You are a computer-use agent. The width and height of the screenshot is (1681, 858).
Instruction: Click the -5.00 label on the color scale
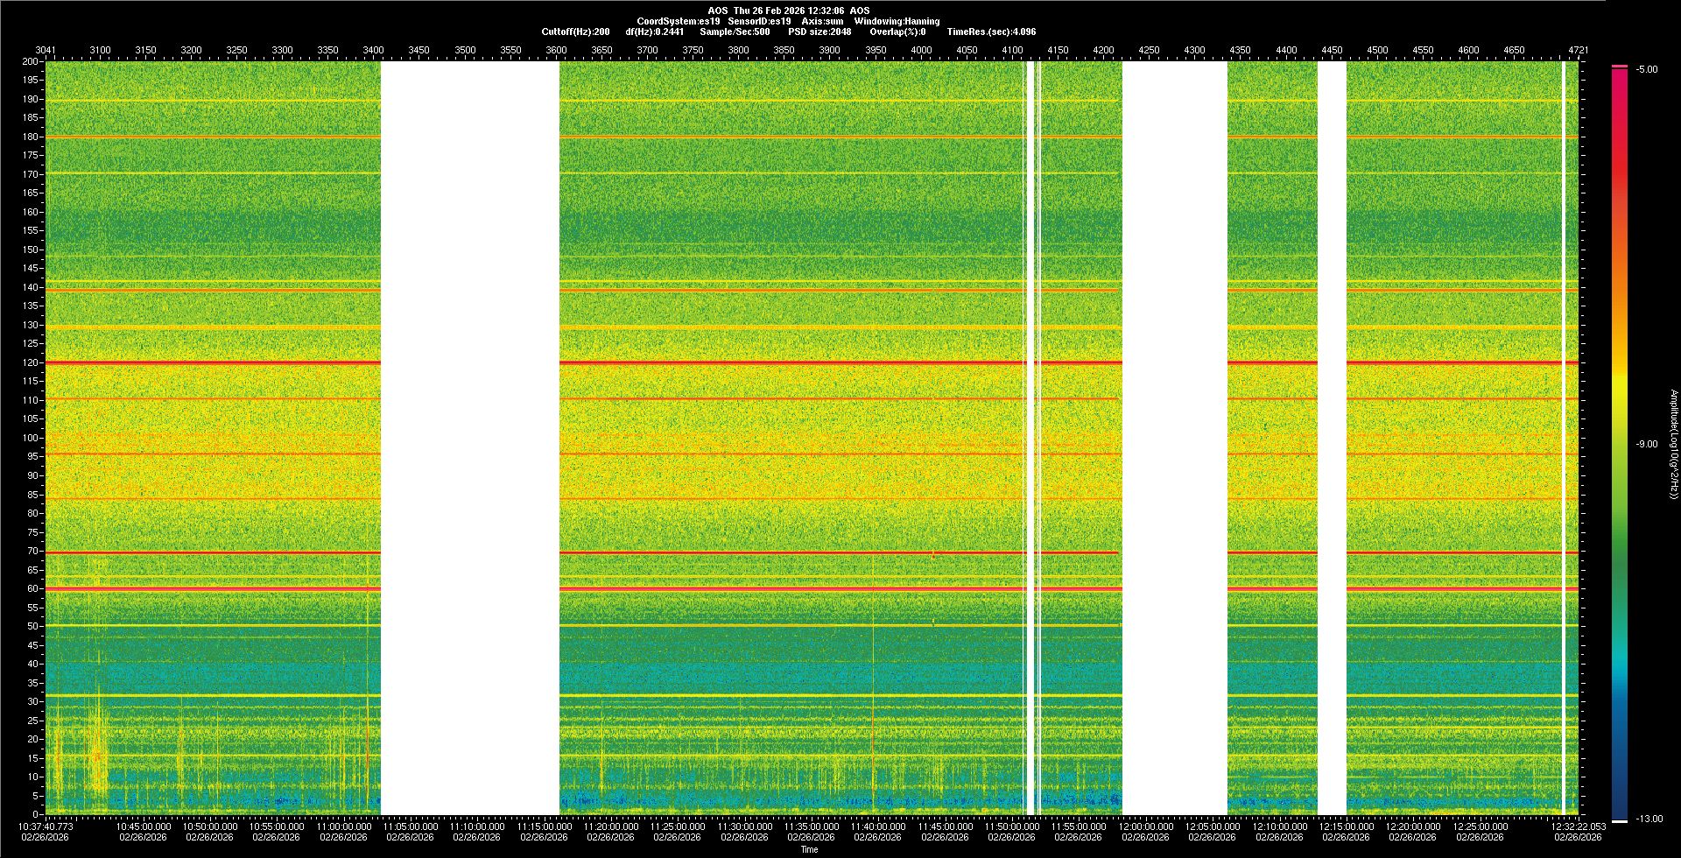pos(1646,70)
